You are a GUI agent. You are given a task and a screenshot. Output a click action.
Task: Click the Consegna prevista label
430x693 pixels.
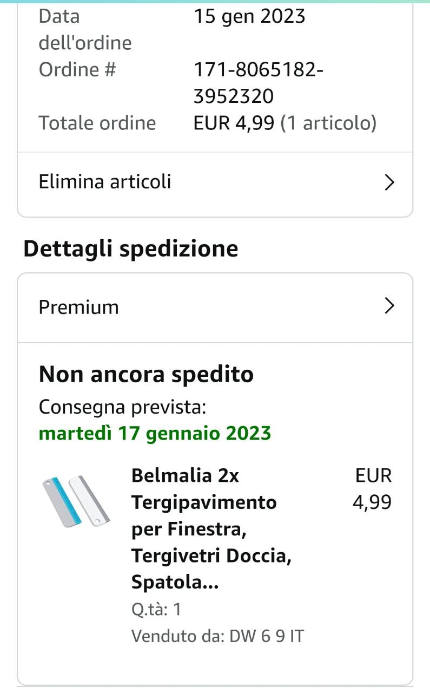click(122, 407)
